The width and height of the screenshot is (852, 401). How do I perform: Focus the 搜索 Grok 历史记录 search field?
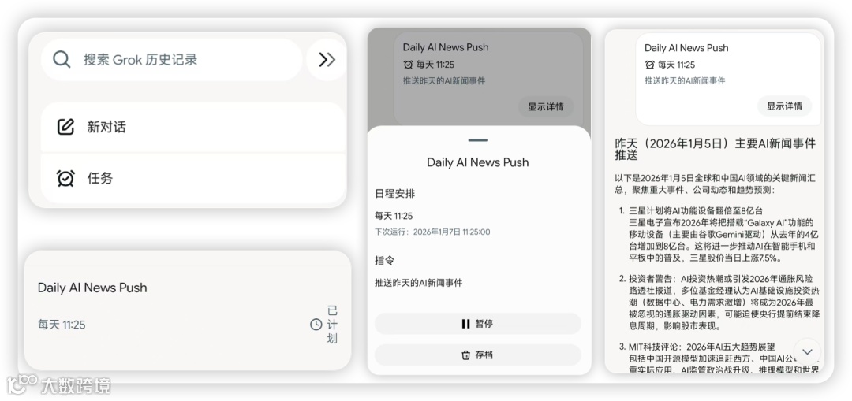171,60
